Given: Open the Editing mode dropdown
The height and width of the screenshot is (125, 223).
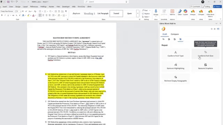Looking at the screenshot, I should tap(207, 7).
